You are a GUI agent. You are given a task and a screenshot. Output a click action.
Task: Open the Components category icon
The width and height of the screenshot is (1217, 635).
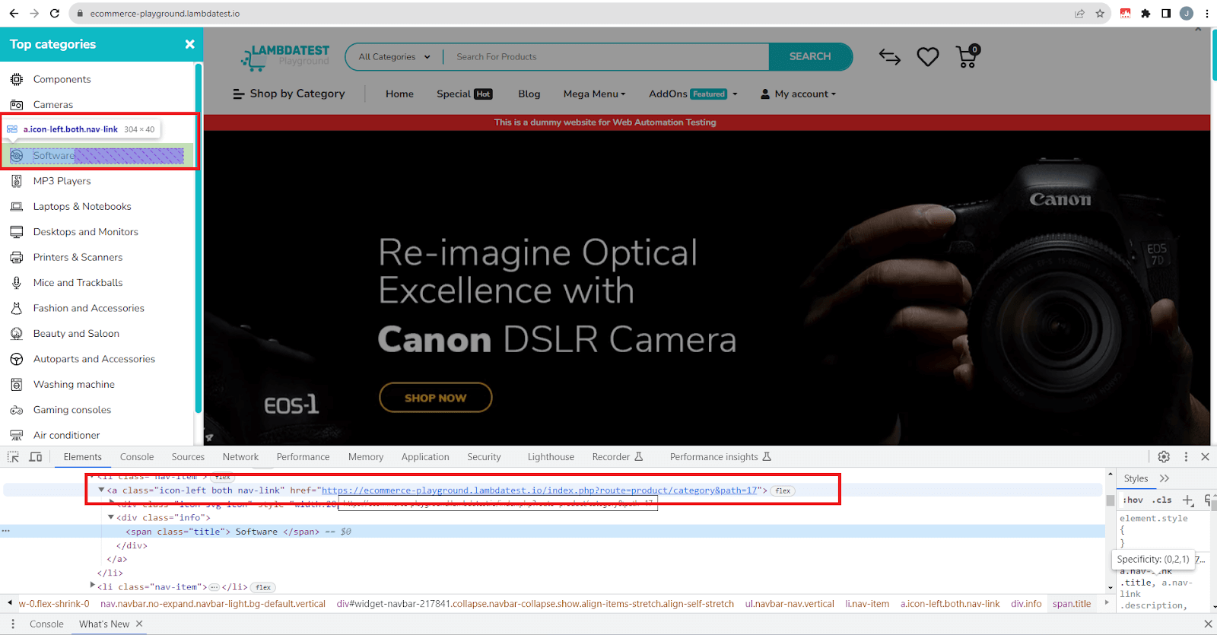[17, 79]
